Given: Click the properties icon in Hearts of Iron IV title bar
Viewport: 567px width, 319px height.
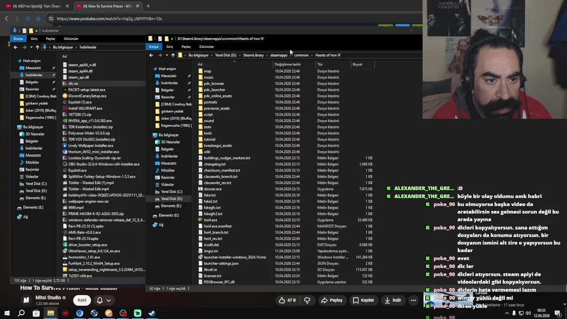Looking at the screenshot, I should tap(160, 39).
